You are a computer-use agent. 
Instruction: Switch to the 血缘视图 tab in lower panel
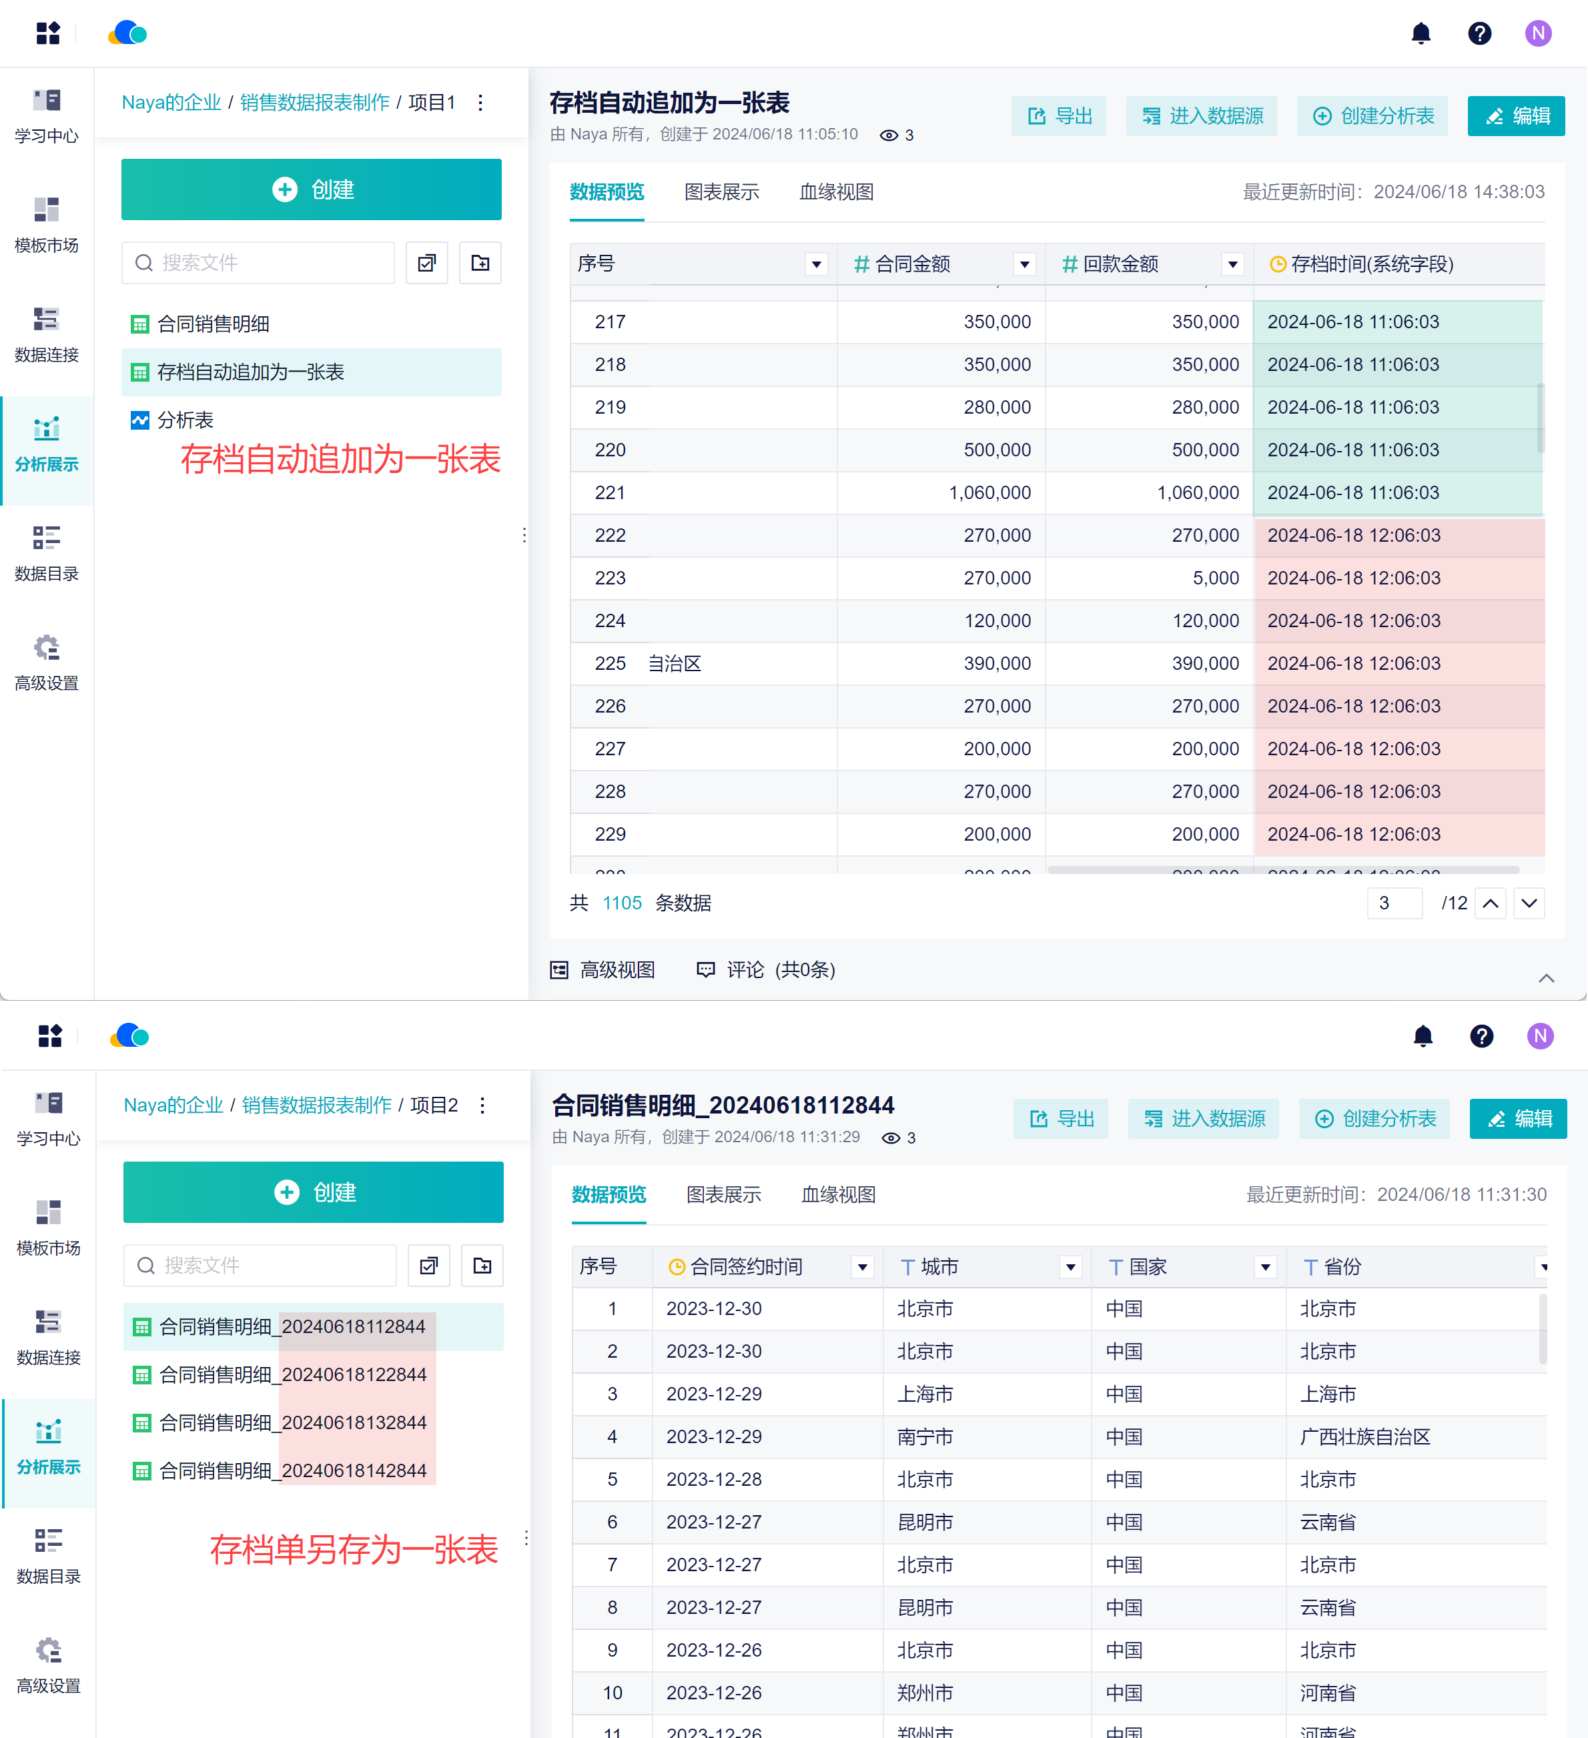[x=838, y=1195]
